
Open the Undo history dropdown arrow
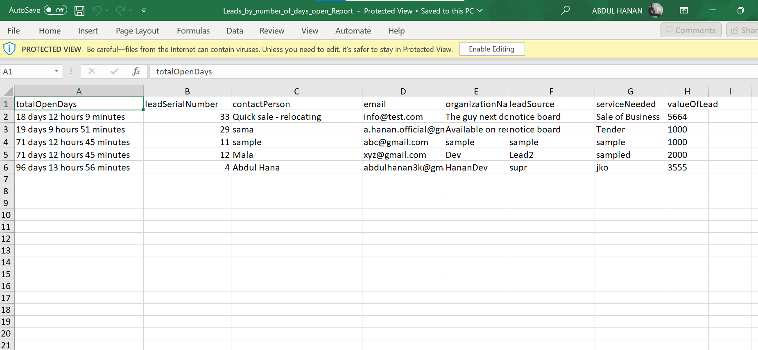(x=107, y=11)
